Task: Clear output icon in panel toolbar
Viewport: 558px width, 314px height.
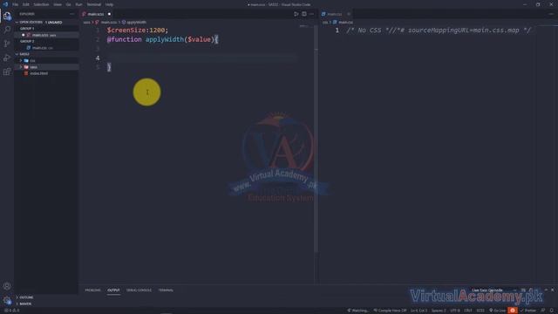Action: click(x=523, y=290)
